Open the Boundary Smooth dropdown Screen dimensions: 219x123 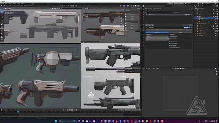(181, 40)
